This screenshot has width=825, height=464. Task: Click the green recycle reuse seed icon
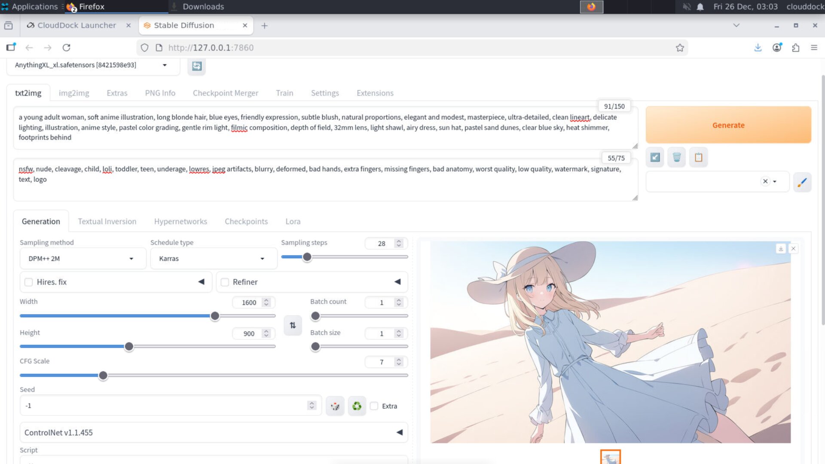click(357, 406)
